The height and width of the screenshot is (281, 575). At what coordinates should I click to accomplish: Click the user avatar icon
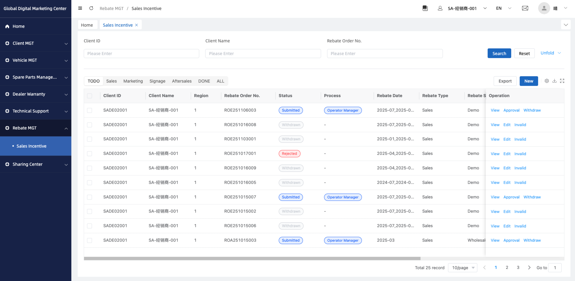544,8
